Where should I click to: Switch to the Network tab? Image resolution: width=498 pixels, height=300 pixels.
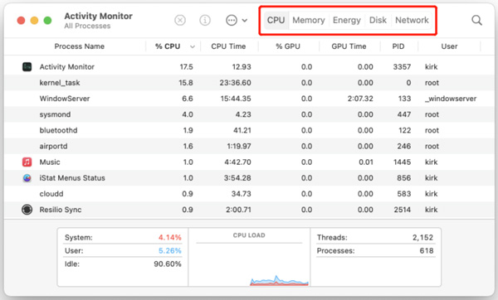[x=412, y=20]
